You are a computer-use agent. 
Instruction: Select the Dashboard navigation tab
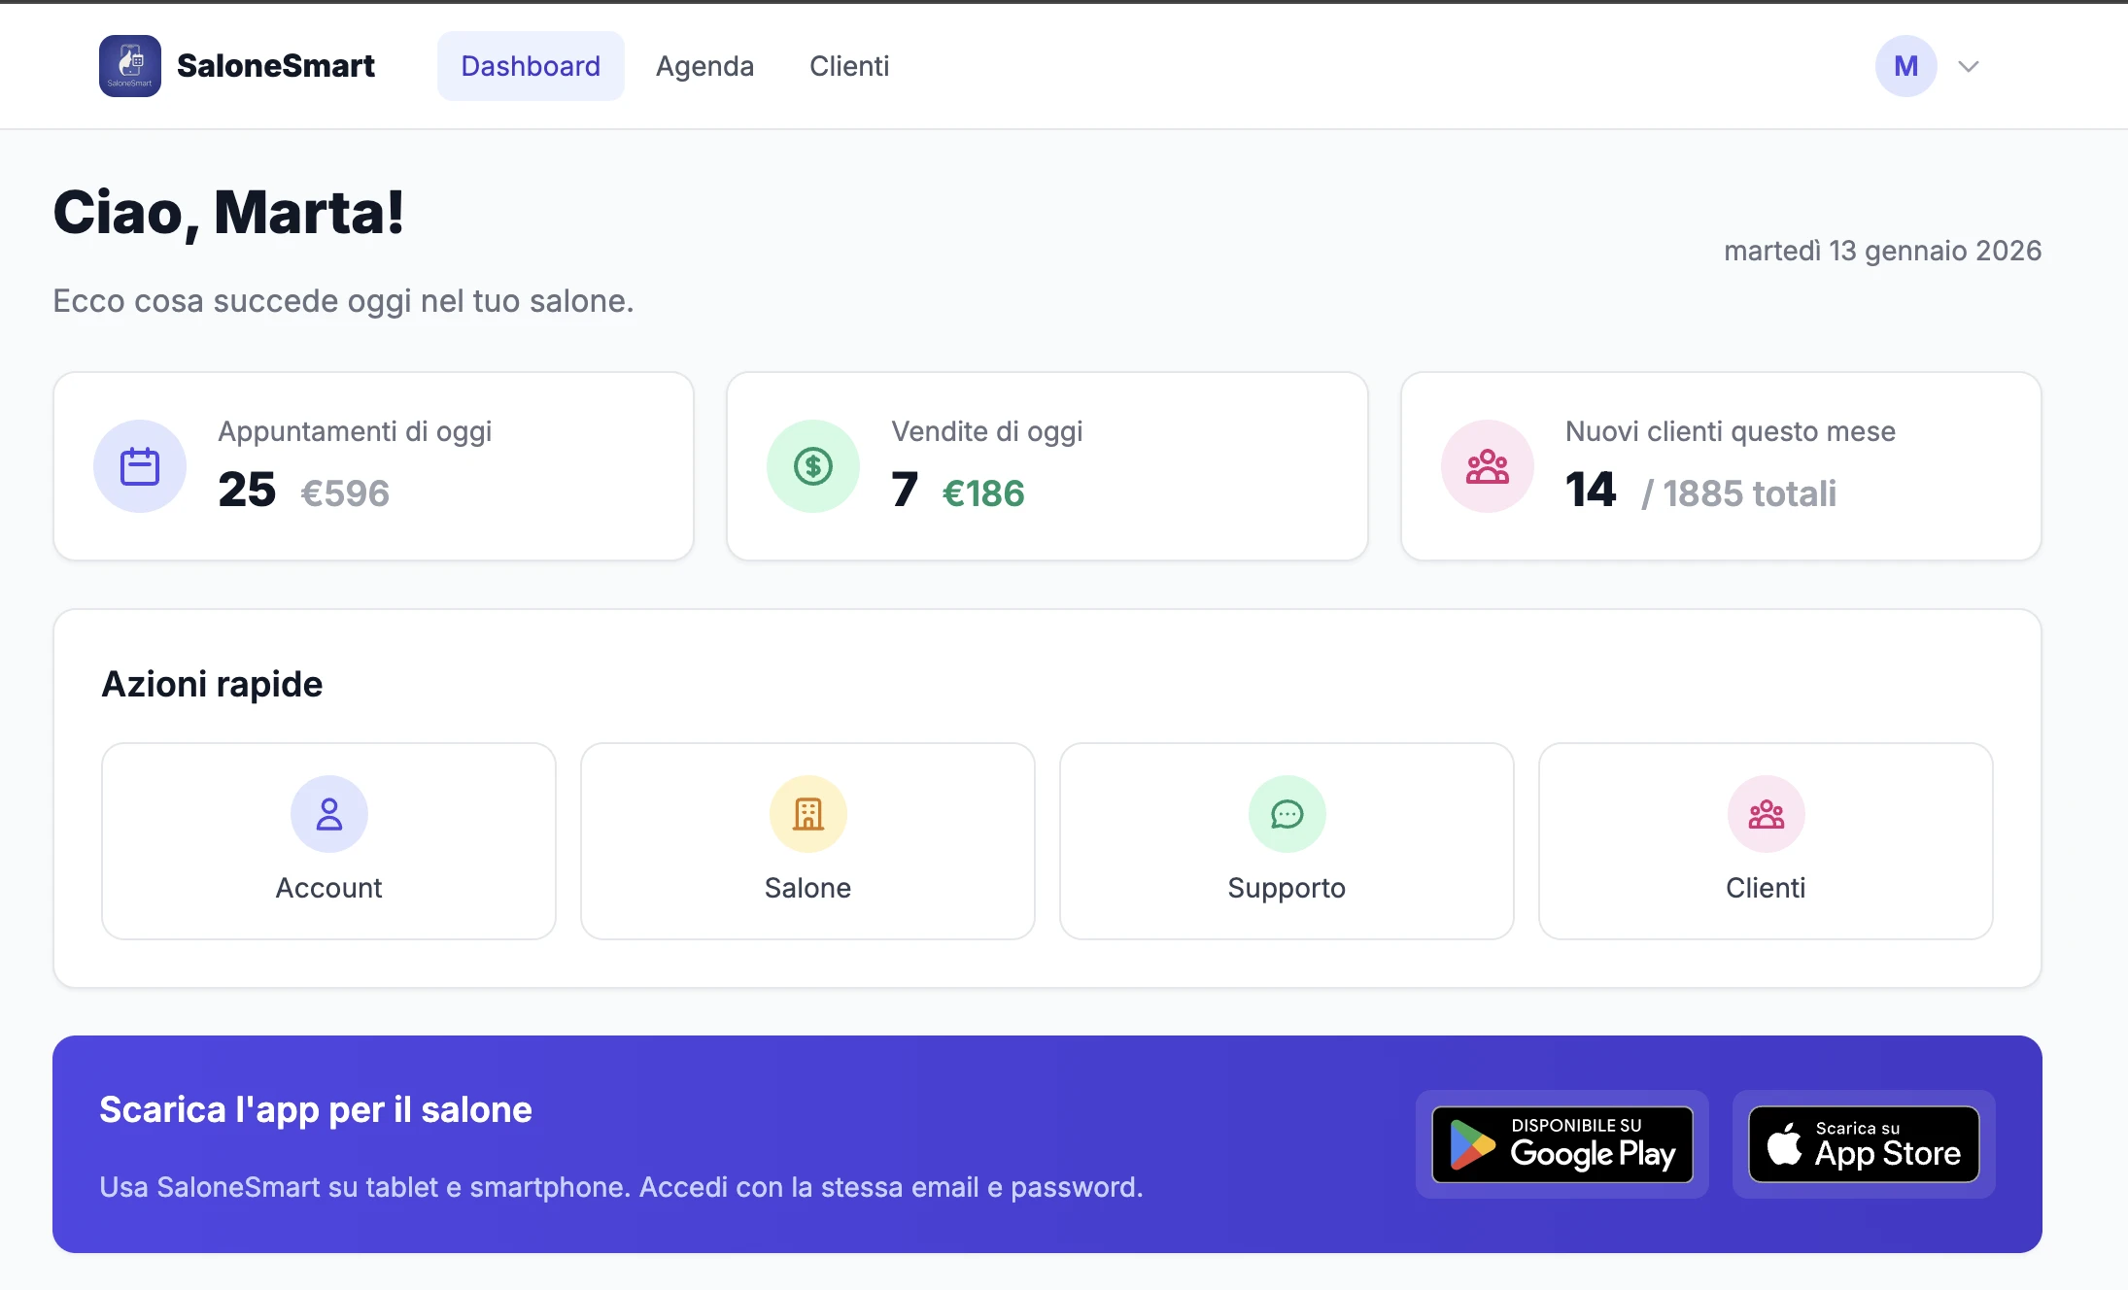531,66
